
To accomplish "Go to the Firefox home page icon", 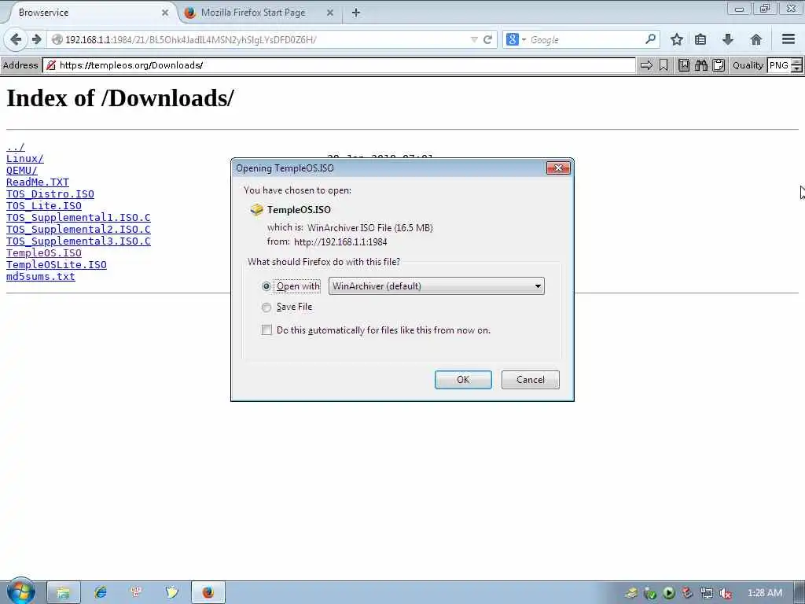I will pos(755,39).
